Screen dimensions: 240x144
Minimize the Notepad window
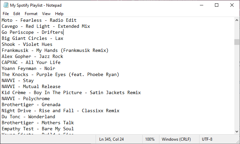pos(202,5)
